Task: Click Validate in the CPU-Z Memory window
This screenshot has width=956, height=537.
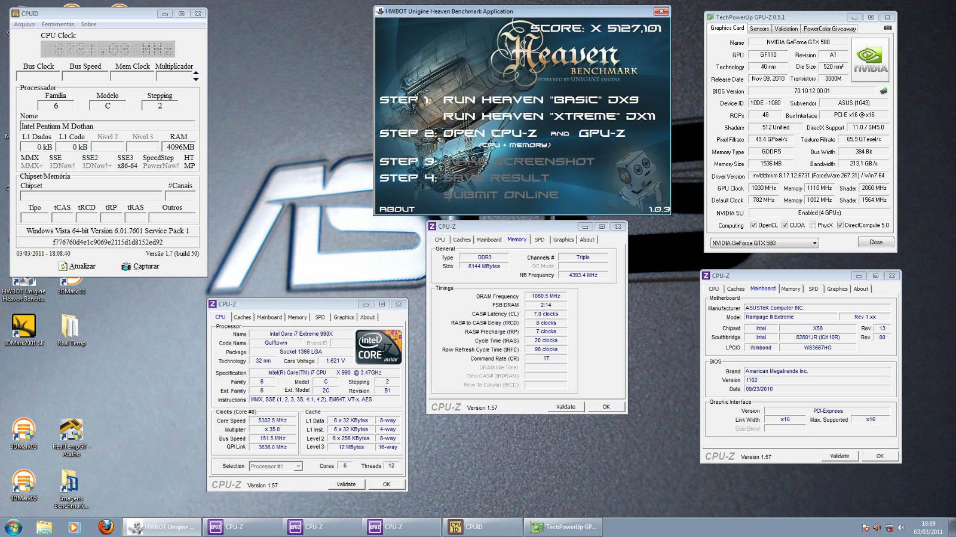Action: (566, 407)
